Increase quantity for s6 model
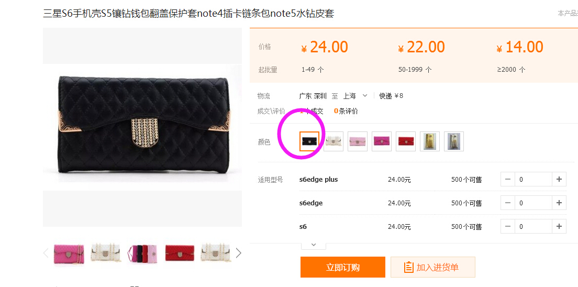This screenshot has height=287, width=578. pyautogui.click(x=559, y=226)
